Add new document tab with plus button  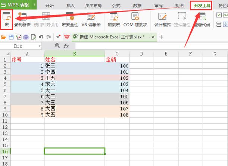coord(161,37)
